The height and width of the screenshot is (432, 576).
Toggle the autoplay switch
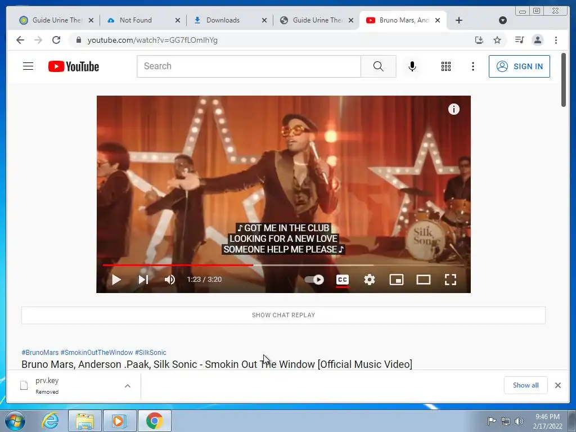pyautogui.click(x=314, y=280)
